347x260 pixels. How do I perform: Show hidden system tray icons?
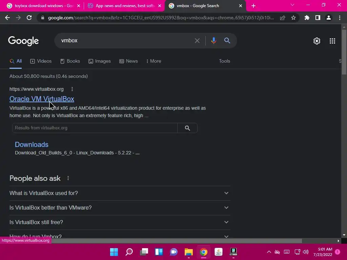[x=269, y=252]
